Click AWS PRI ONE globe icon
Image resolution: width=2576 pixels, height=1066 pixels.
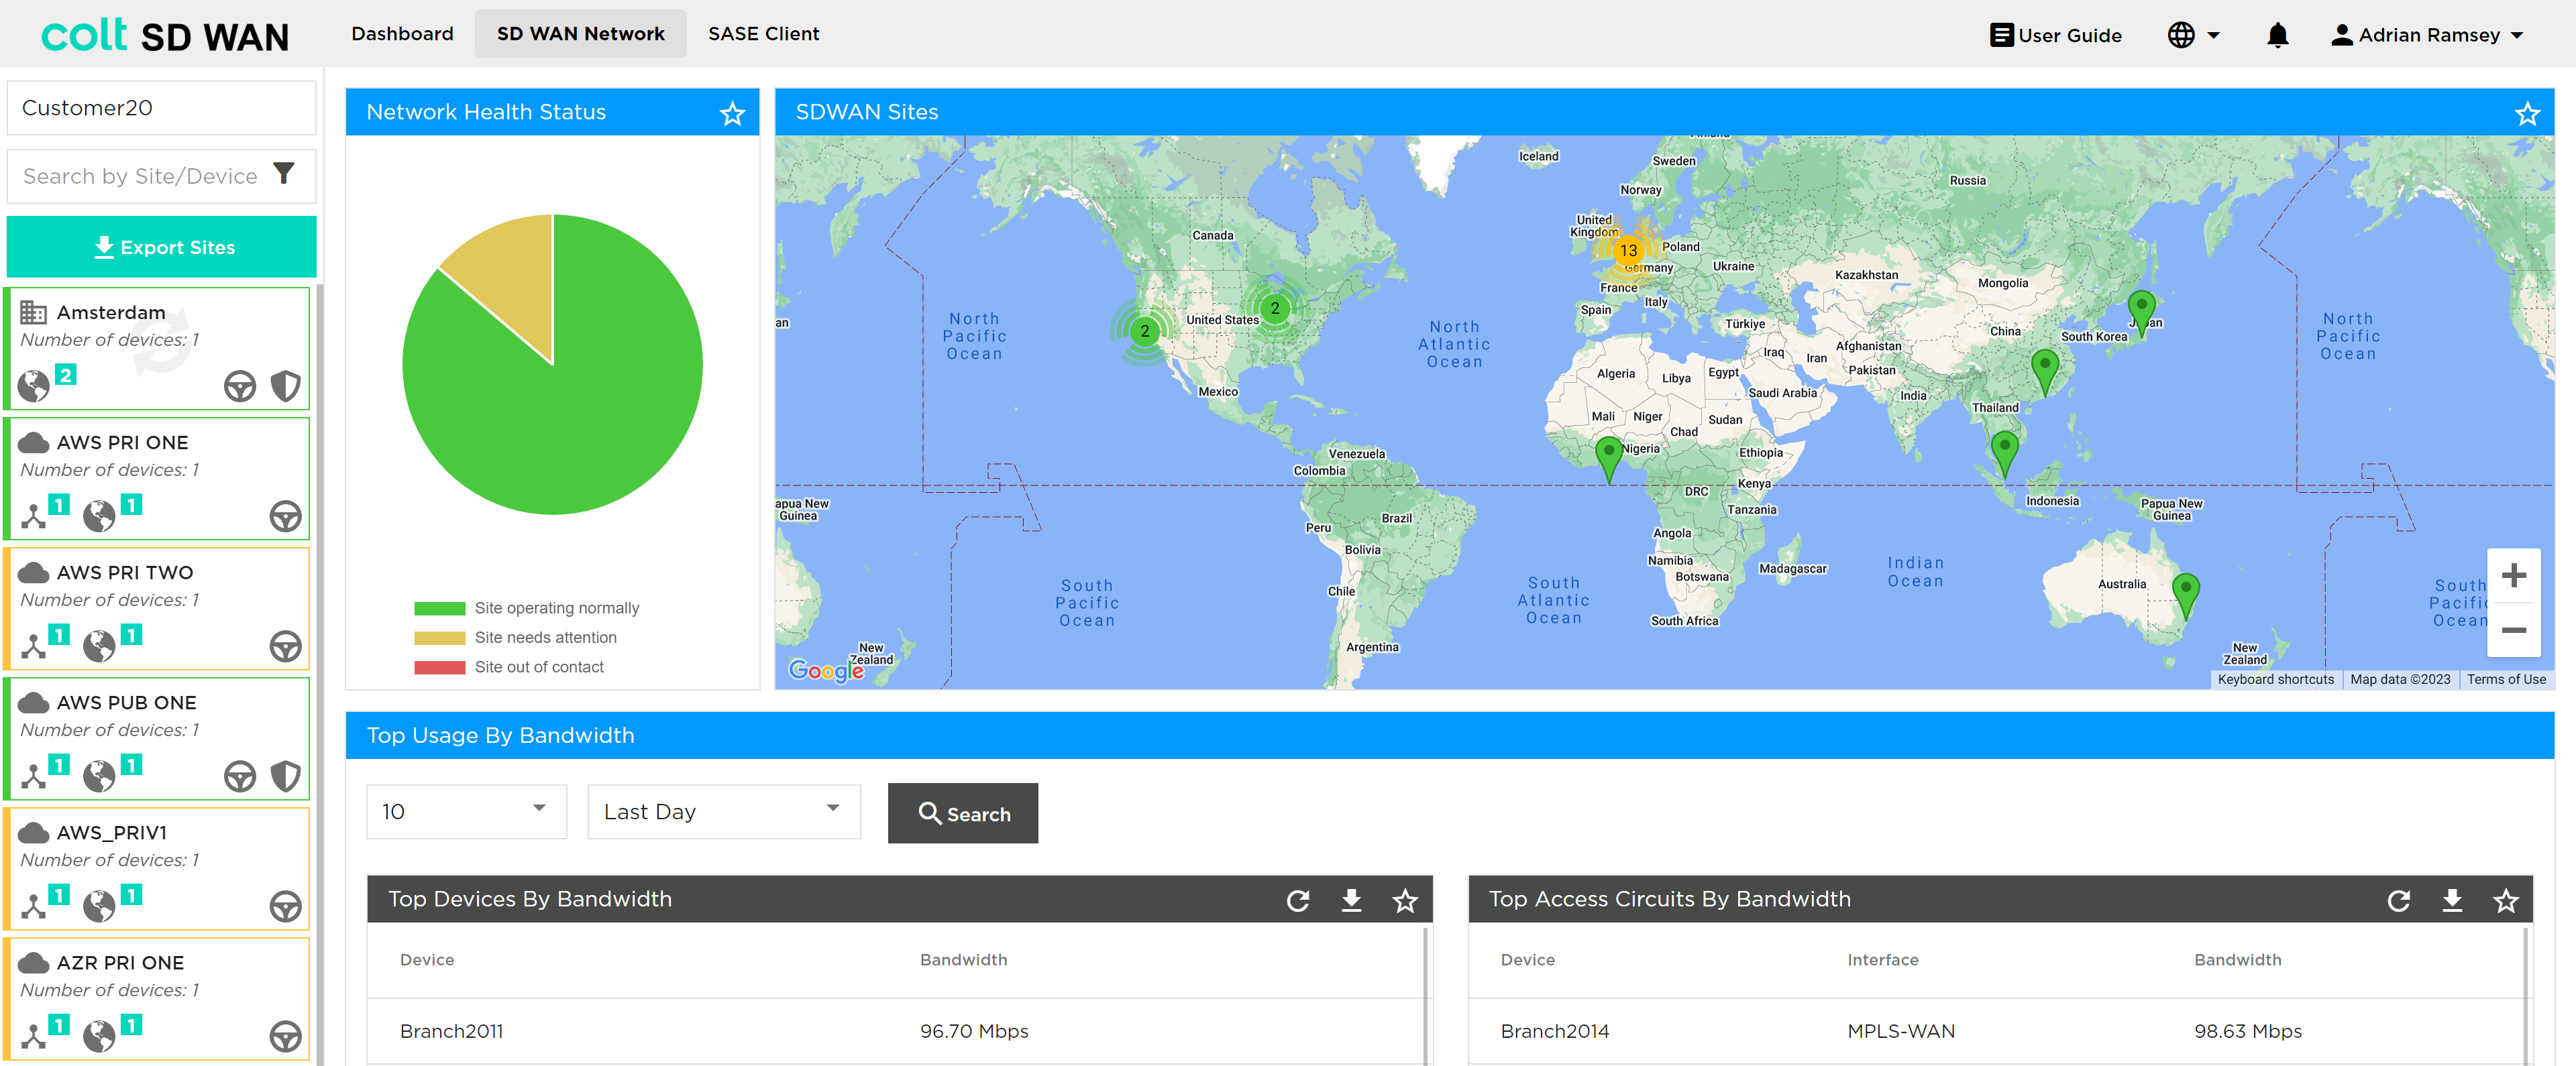point(99,516)
